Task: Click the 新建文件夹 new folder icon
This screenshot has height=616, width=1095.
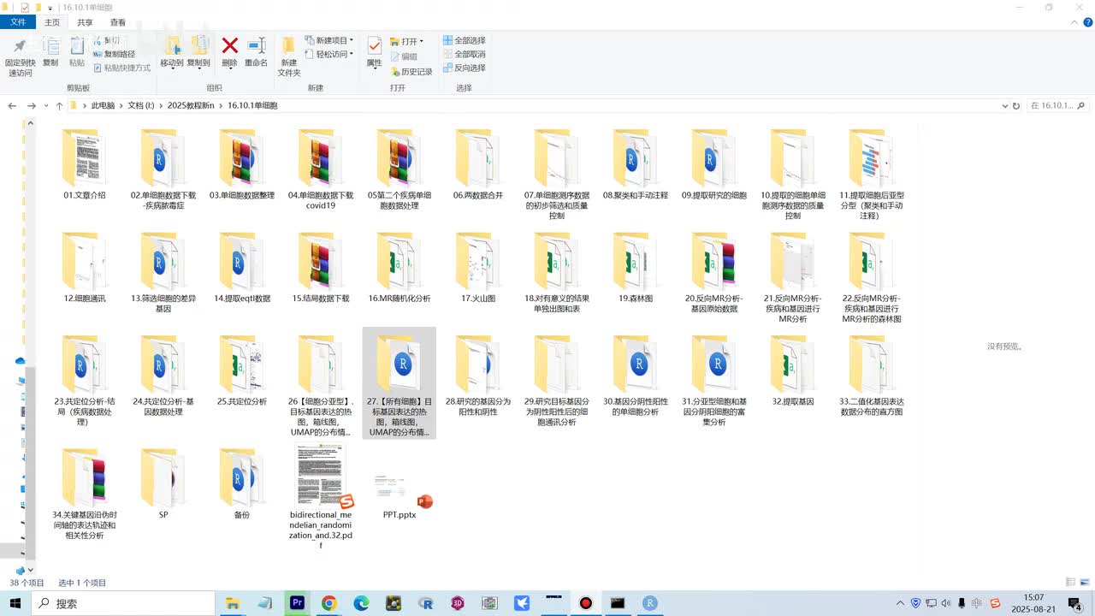Action: (x=289, y=45)
